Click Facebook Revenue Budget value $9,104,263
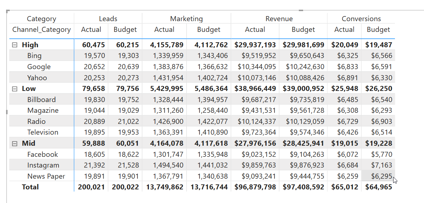This screenshot has width=424, height=203. [307, 154]
